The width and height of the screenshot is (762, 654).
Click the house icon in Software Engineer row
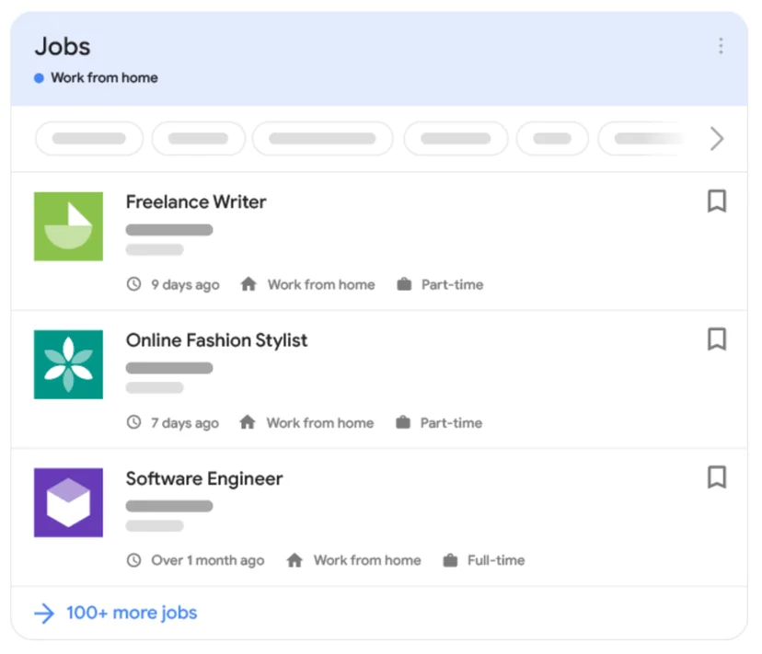tap(294, 560)
